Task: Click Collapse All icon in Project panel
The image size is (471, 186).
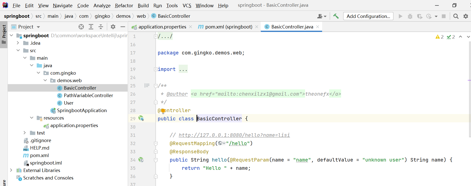Action: pos(101,27)
